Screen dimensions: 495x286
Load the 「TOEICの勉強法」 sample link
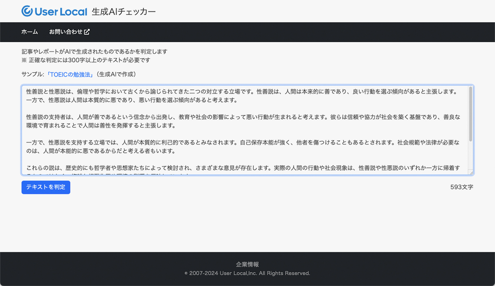[70, 75]
